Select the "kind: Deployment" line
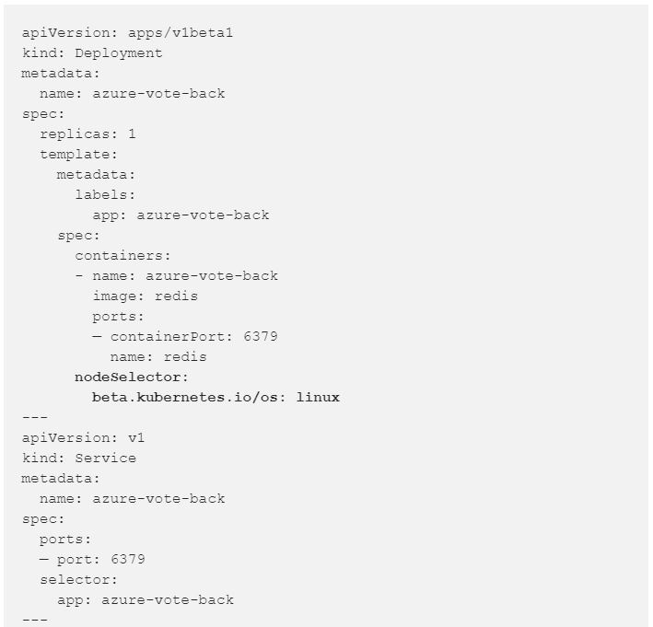653x627 pixels. click(x=92, y=53)
